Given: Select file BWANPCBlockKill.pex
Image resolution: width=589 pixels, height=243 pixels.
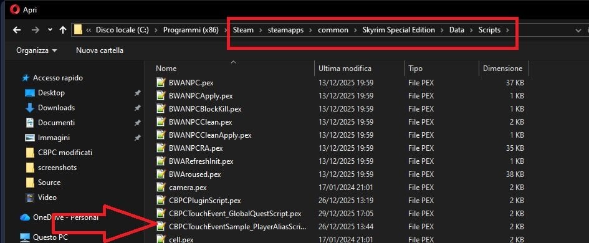Looking at the screenshot, I should coord(205,109).
